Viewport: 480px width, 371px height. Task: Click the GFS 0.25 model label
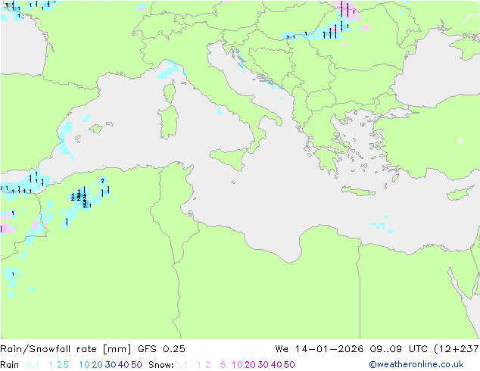(x=161, y=349)
